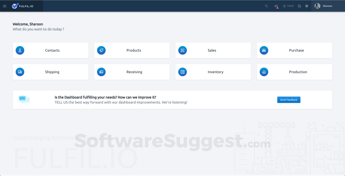Open the help question mark icon
Screen dimensions: 345x176
(307, 6)
